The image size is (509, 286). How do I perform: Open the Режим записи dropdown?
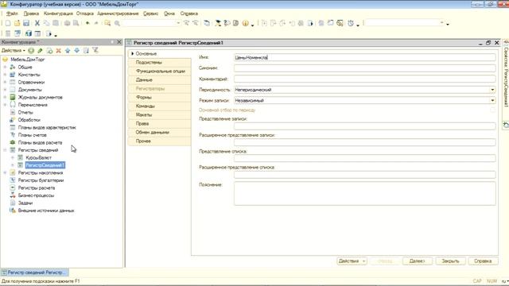point(492,101)
